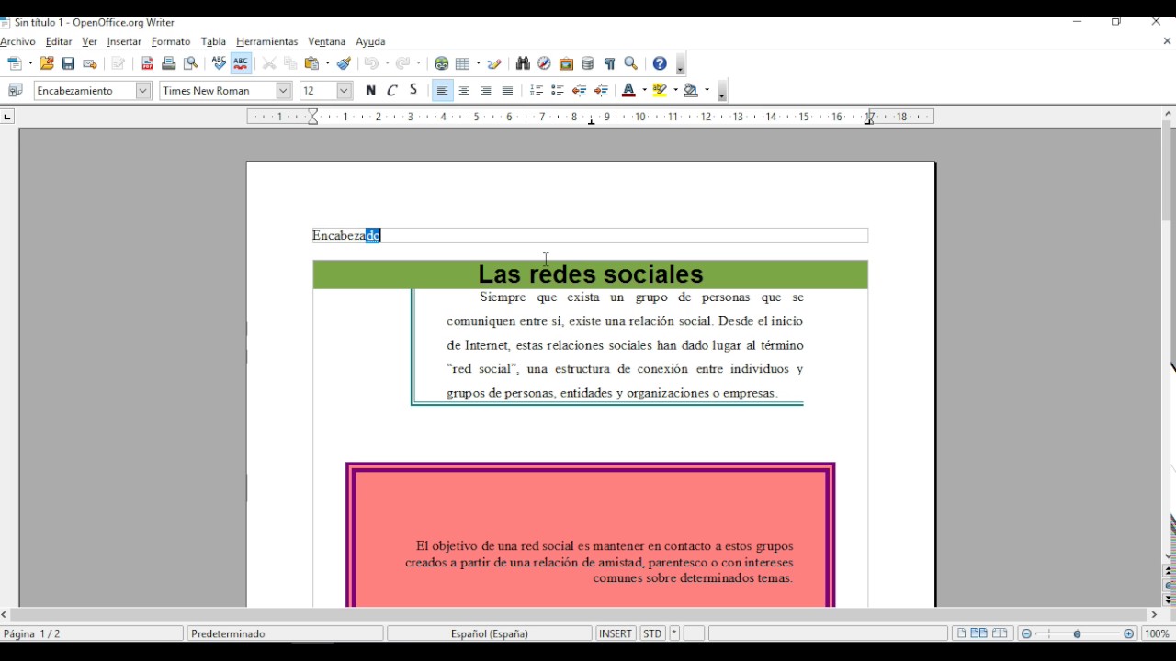Click the Predeterminado page style in the status bar
Viewport: 1176px width, 661px height.
point(285,633)
